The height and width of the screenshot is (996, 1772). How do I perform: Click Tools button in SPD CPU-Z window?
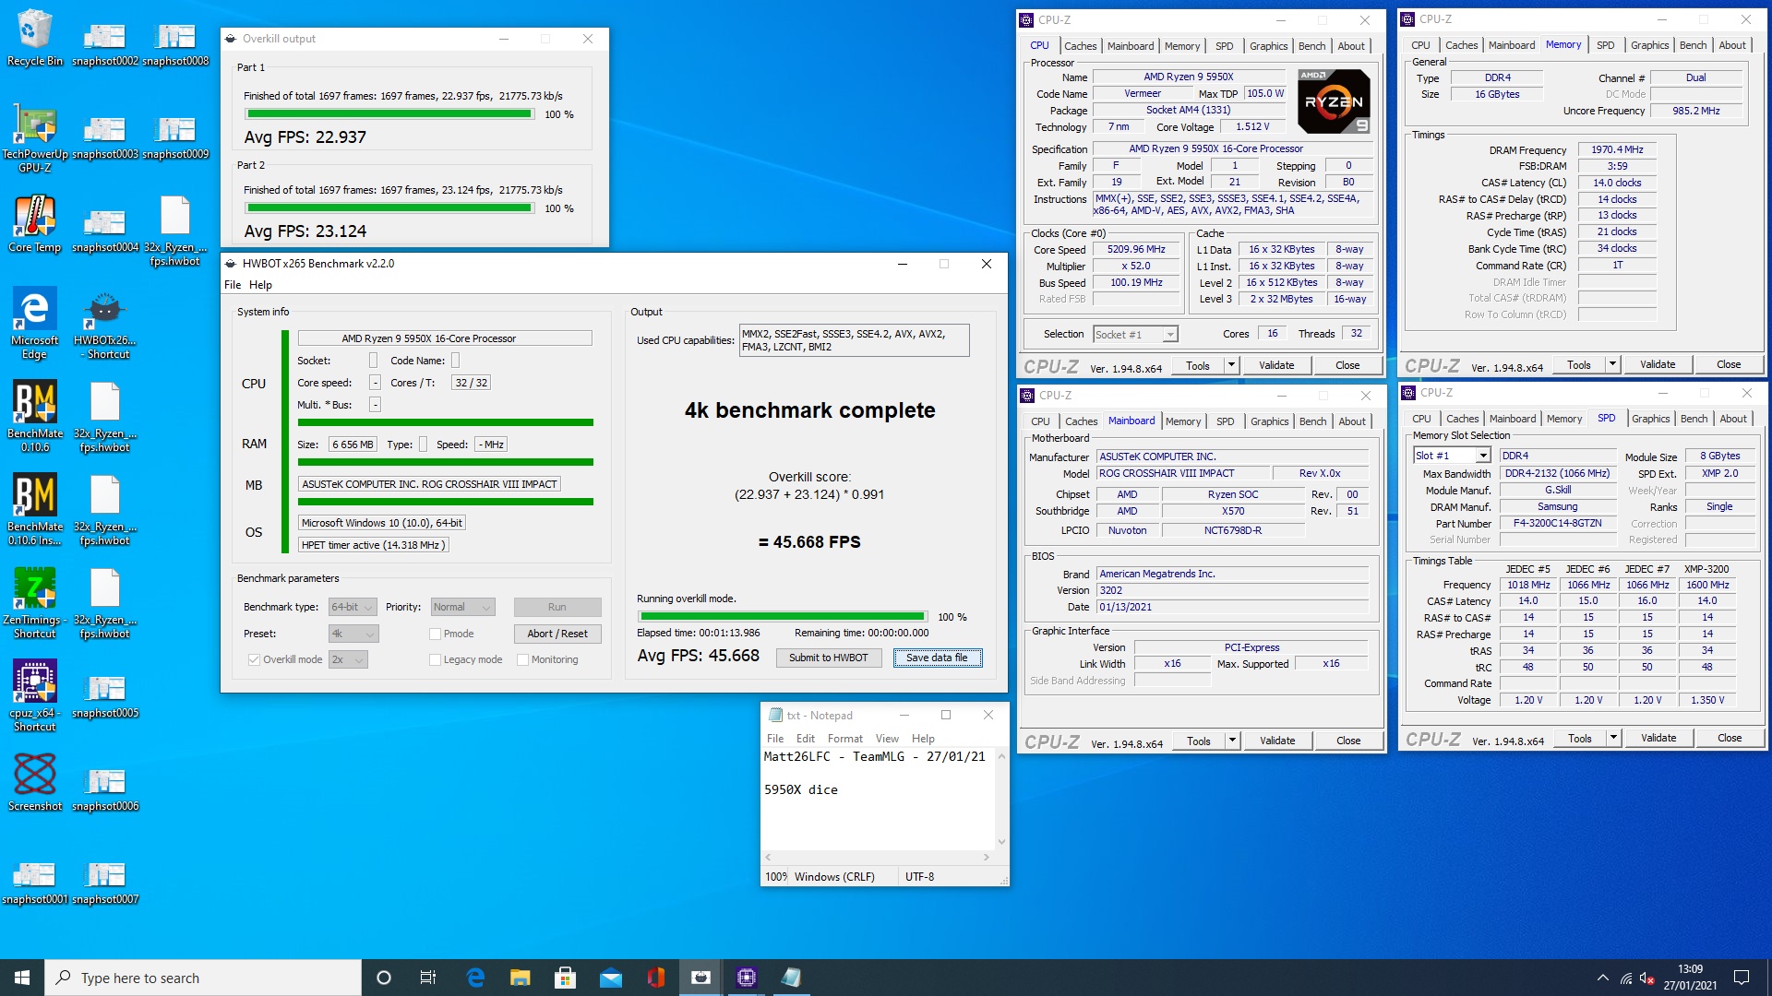tap(1579, 738)
